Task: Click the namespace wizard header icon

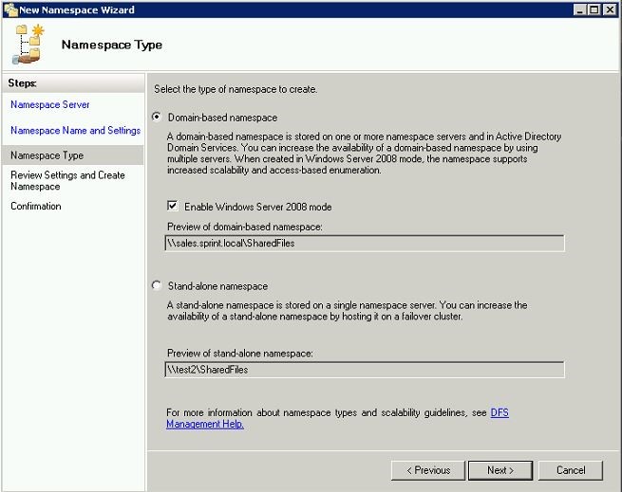Action: coord(28,44)
